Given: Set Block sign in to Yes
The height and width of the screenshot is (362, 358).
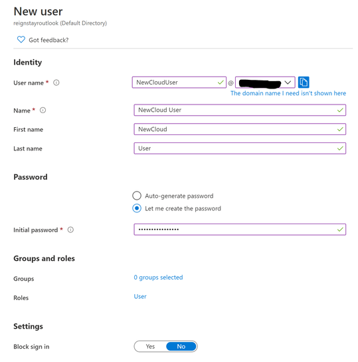Looking at the screenshot, I should [x=150, y=346].
